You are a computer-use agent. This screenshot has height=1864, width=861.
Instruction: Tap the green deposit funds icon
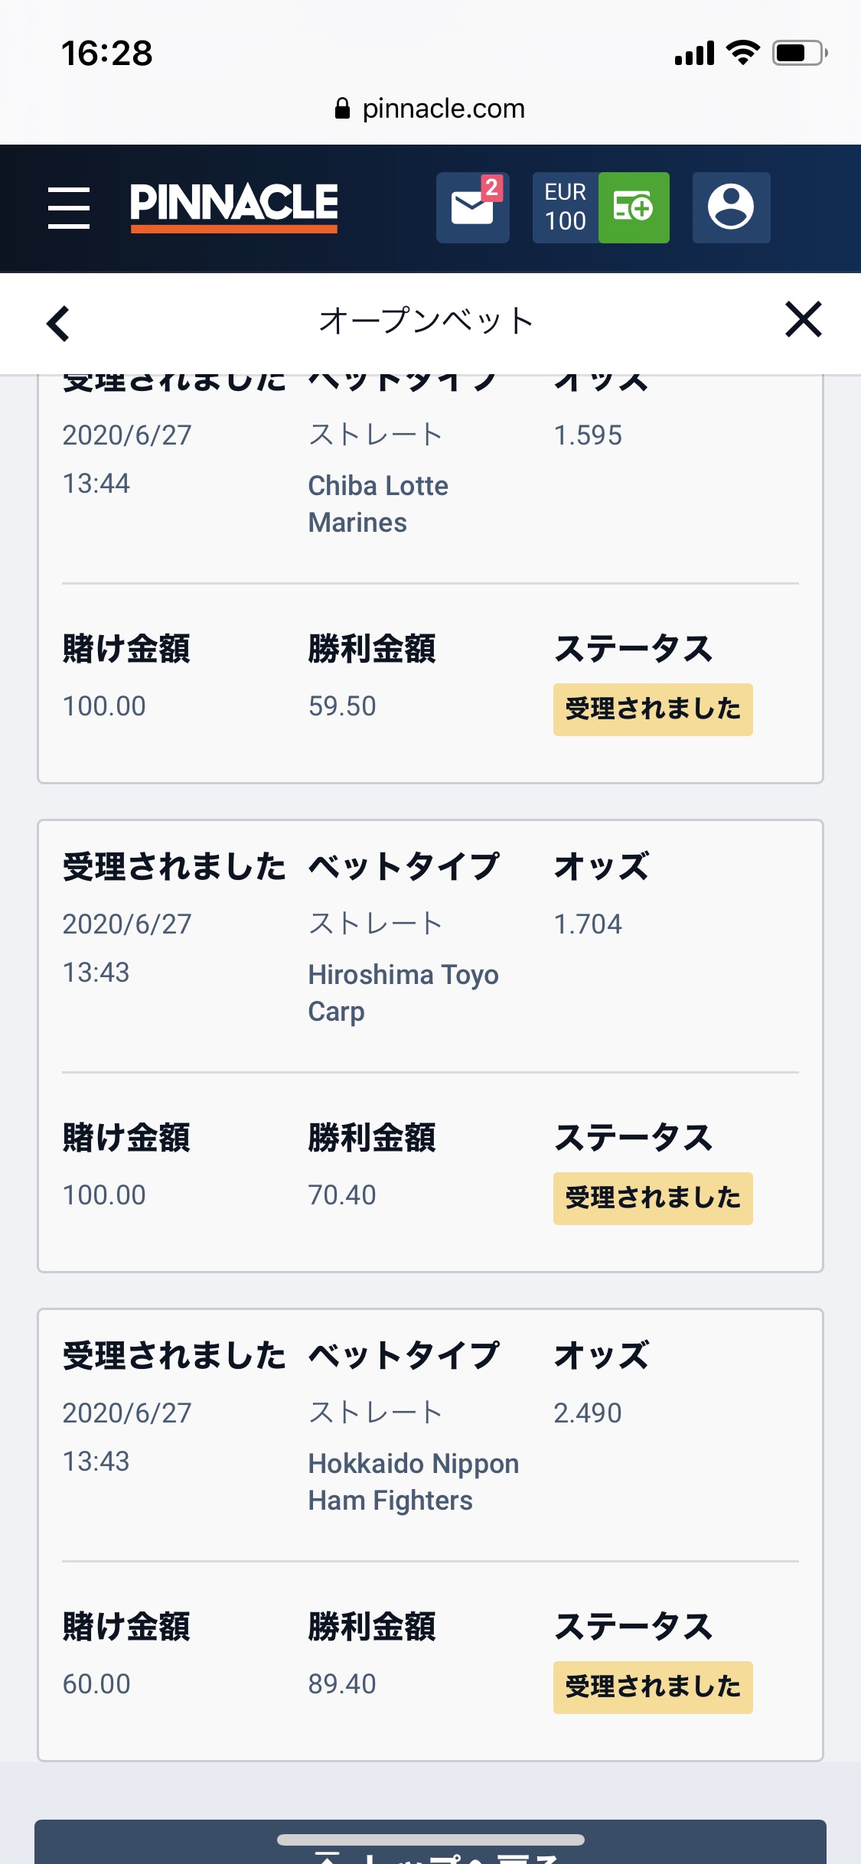633,207
